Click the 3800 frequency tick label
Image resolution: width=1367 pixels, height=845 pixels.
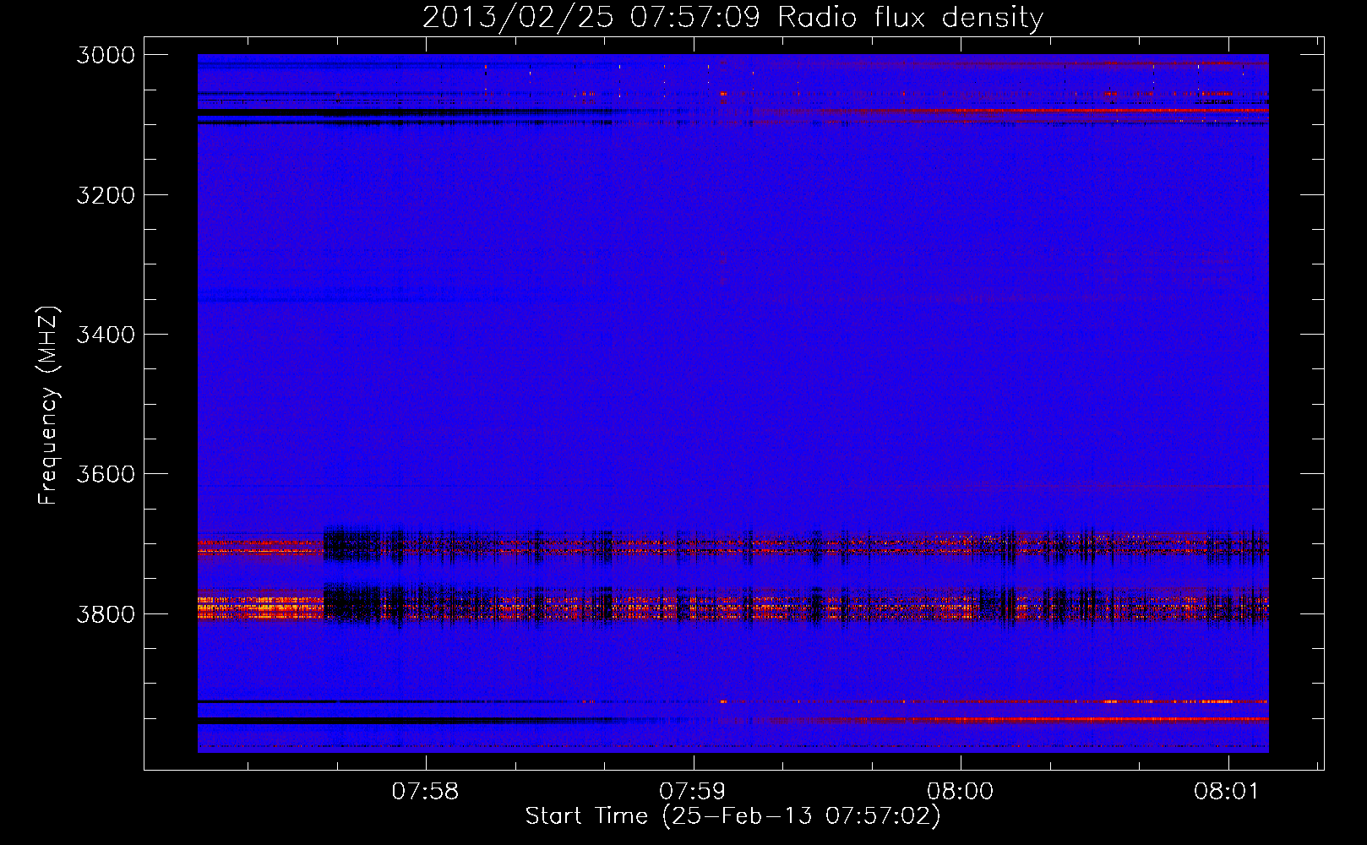tap(106, 614)
